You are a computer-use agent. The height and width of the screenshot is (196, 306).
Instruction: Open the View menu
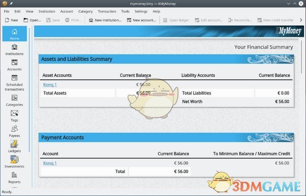pyautogui.click(x=30, y=12)
